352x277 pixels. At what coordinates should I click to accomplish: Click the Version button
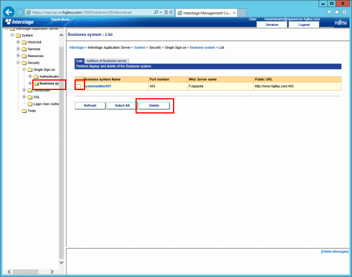pyautogui.click(x=272, y=25)
